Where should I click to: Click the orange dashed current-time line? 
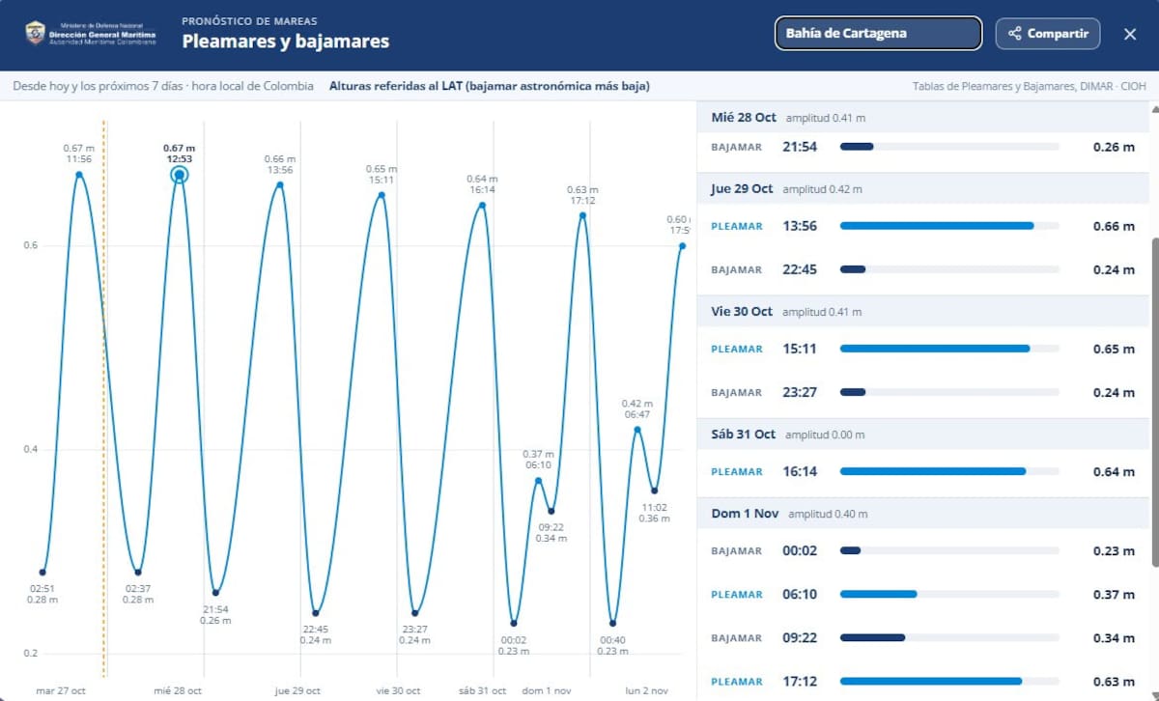104,399
